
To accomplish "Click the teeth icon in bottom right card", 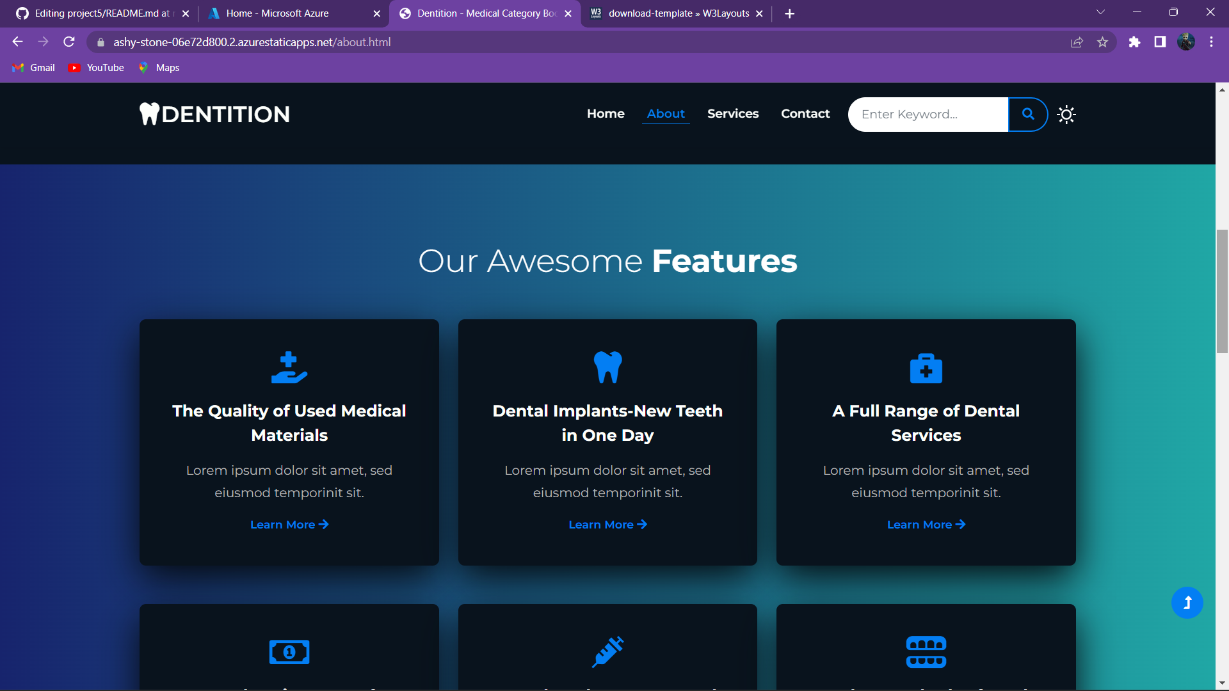I will (x=926, y=651).
